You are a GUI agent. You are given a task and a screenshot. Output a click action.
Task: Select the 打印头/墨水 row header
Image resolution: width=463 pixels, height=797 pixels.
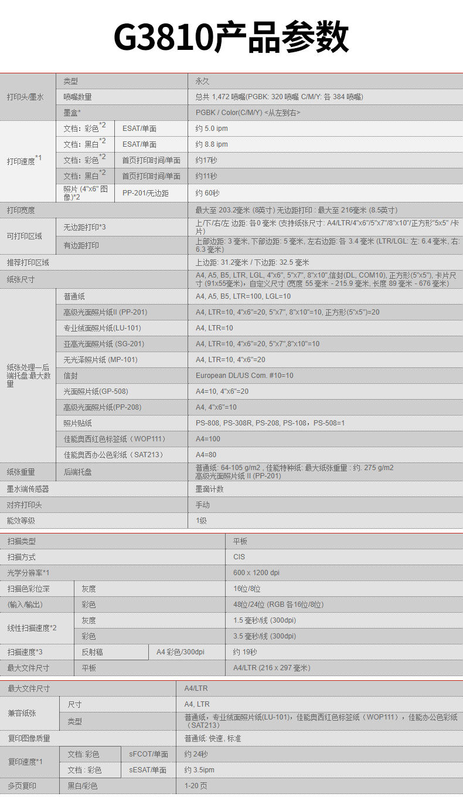(x=25, y=97)
